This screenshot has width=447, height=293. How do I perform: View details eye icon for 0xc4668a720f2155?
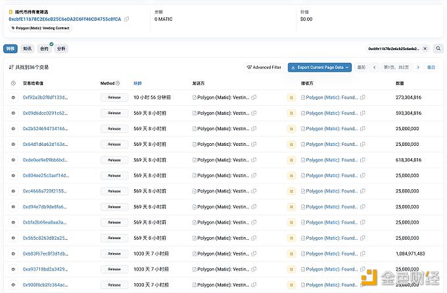13,191
